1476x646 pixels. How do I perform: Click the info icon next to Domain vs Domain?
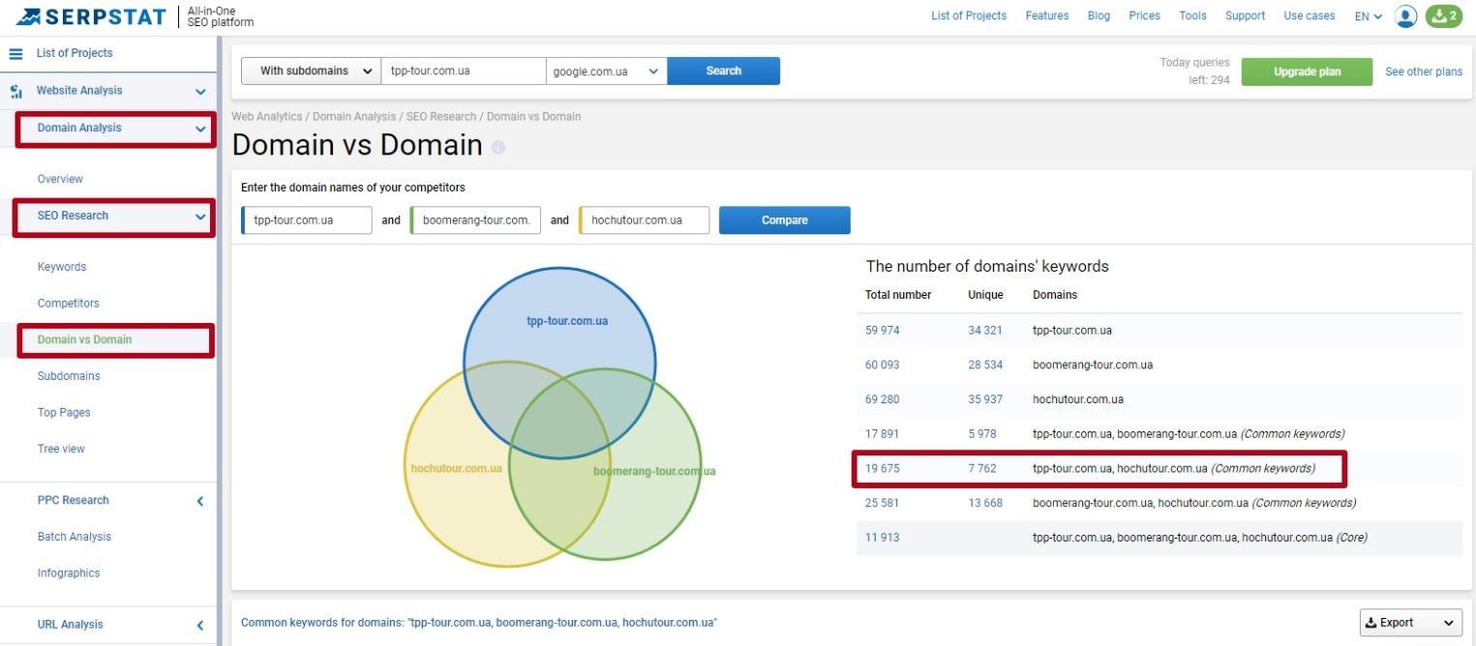pyautogui.click(x=497, y=148)
